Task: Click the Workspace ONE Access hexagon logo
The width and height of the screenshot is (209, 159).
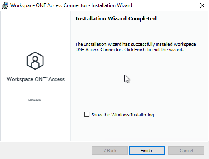Action: [x=35, y=61]
